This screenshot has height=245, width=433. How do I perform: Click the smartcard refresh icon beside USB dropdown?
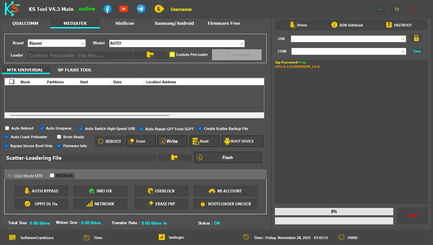click(x=416, y=38)
